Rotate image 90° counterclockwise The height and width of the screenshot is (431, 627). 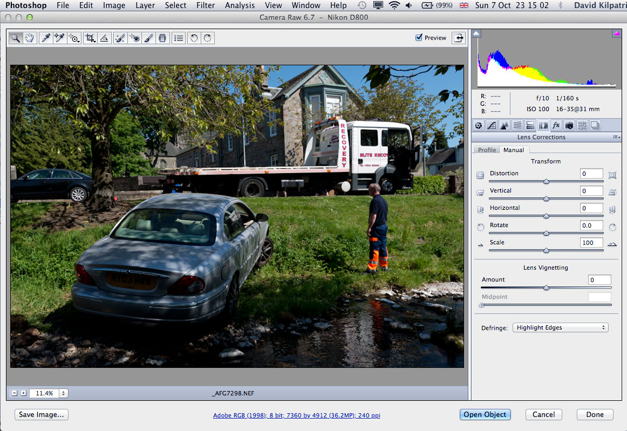click(194, 38)
